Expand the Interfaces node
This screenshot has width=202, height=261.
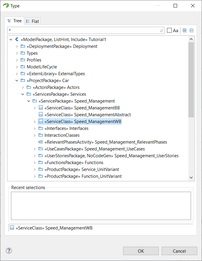coord(35,128)
